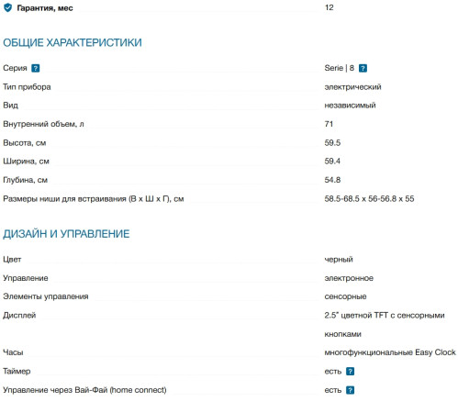Open the help tooltip beside Serie | 8
The height and width of the screenshot is (413, 458).
click(x=363, y=68)
